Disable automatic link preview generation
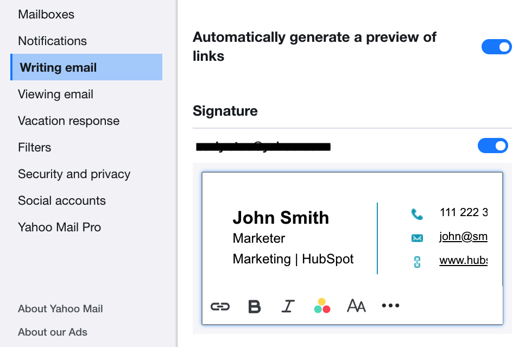The image size is (525, 347). (x=496, y=47)
